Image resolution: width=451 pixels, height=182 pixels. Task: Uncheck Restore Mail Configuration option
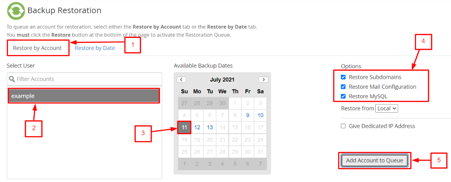[x=343, y=86]
